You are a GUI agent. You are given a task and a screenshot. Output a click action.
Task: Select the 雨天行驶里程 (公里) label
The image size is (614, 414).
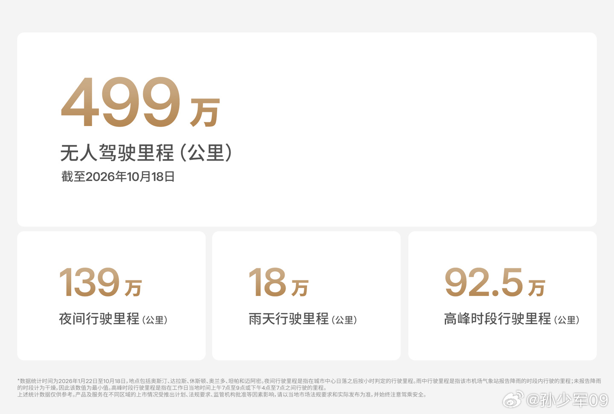click(x=303, y=319)
